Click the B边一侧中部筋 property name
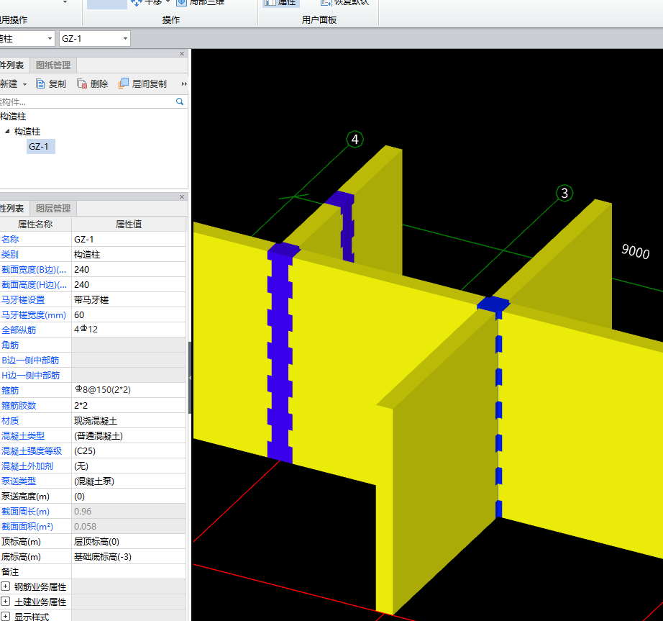Screen dimensions: 663x621 click(30, 360)
